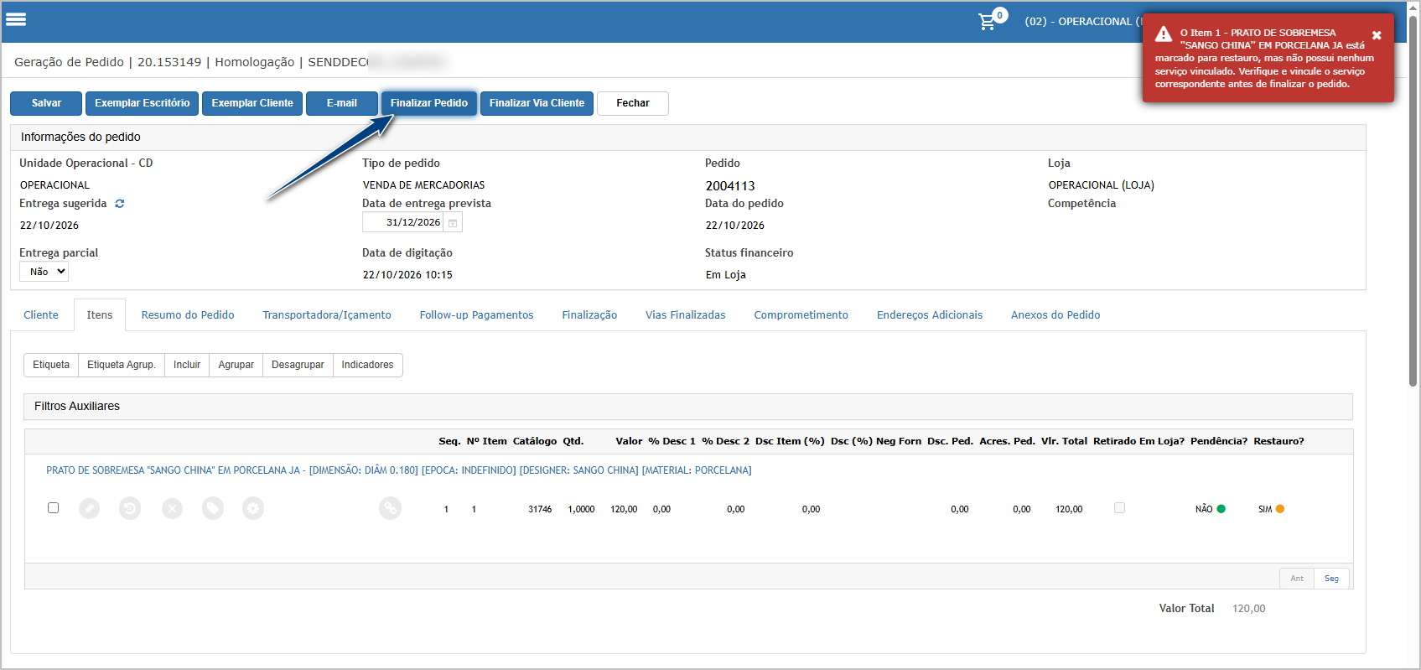Switch to the Comprometimento tab
The height and width of the screenshot is (670, 1421).
pyautogui.click(x=801, y=315)
